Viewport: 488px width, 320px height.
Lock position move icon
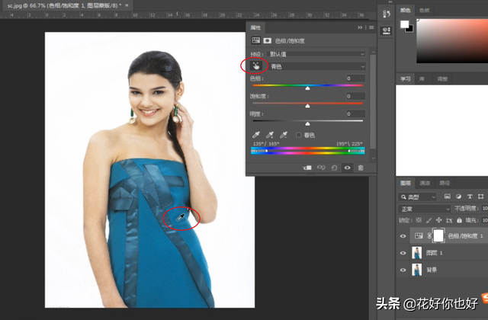point(439,220)
